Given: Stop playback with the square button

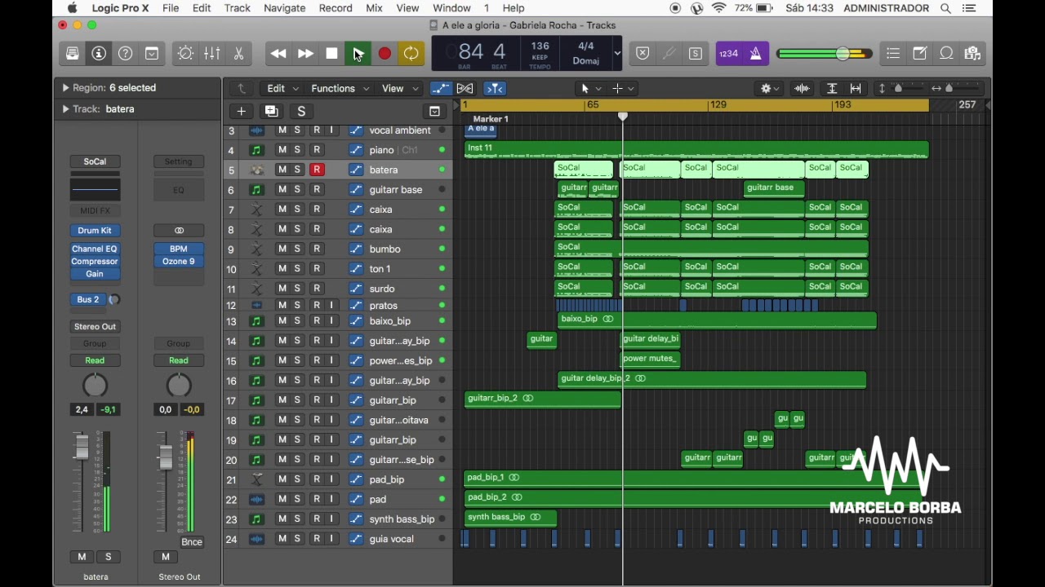Looking at the screenshot, I should tap(331, 54).
